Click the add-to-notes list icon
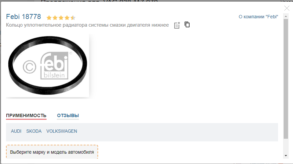Screen dimensions: 293x164 (x=177, y=25)
